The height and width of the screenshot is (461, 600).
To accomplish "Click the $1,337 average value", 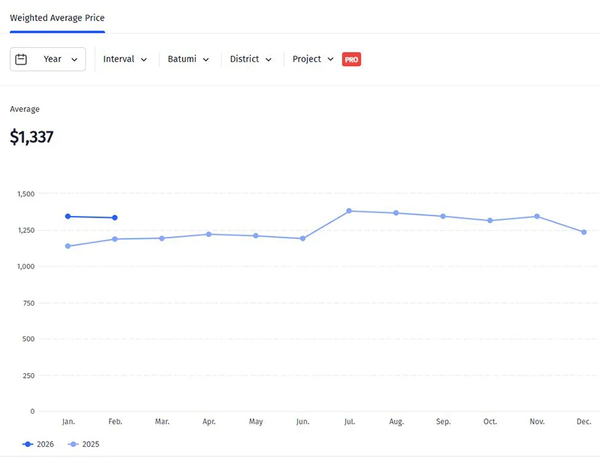I will [31, 137].
